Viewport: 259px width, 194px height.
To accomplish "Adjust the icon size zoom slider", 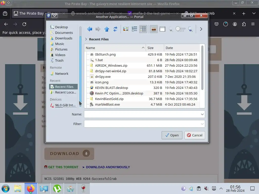I will (x=180, y=29).
